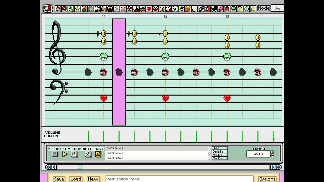Select the airplane instrument

click(129, 9)
